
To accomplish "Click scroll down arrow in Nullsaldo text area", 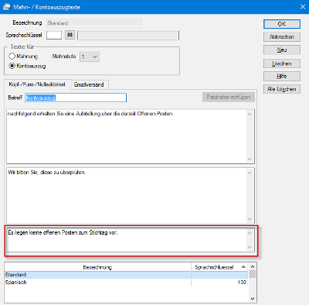I will tap(250, 247).
